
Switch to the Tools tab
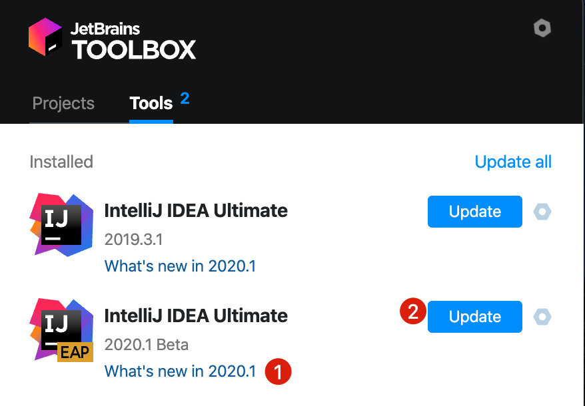[x=152, y=103]
